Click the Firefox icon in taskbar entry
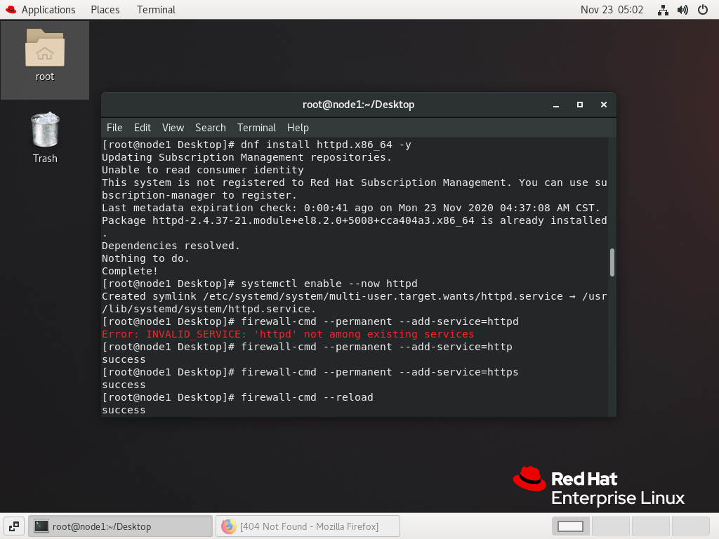Viewport: 719px width, 539px height. coord(228,526)
